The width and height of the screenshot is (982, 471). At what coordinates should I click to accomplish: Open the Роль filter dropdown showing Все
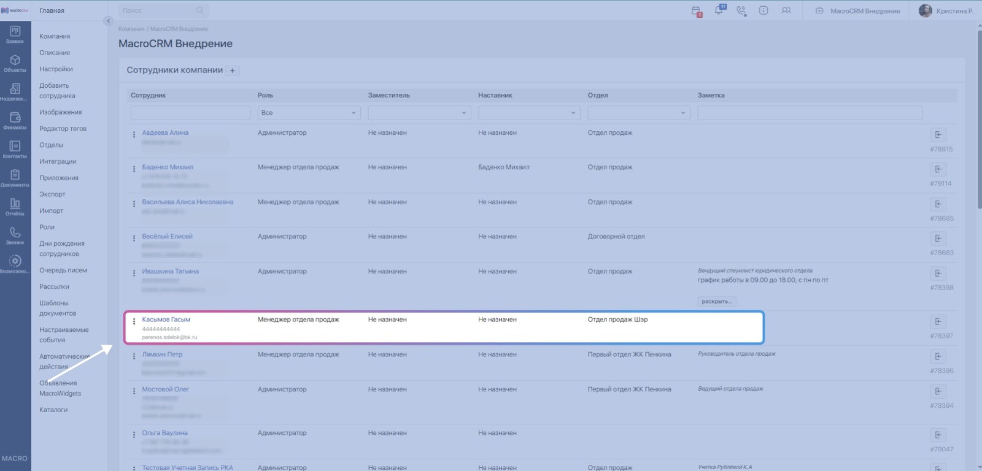point(308,113)
